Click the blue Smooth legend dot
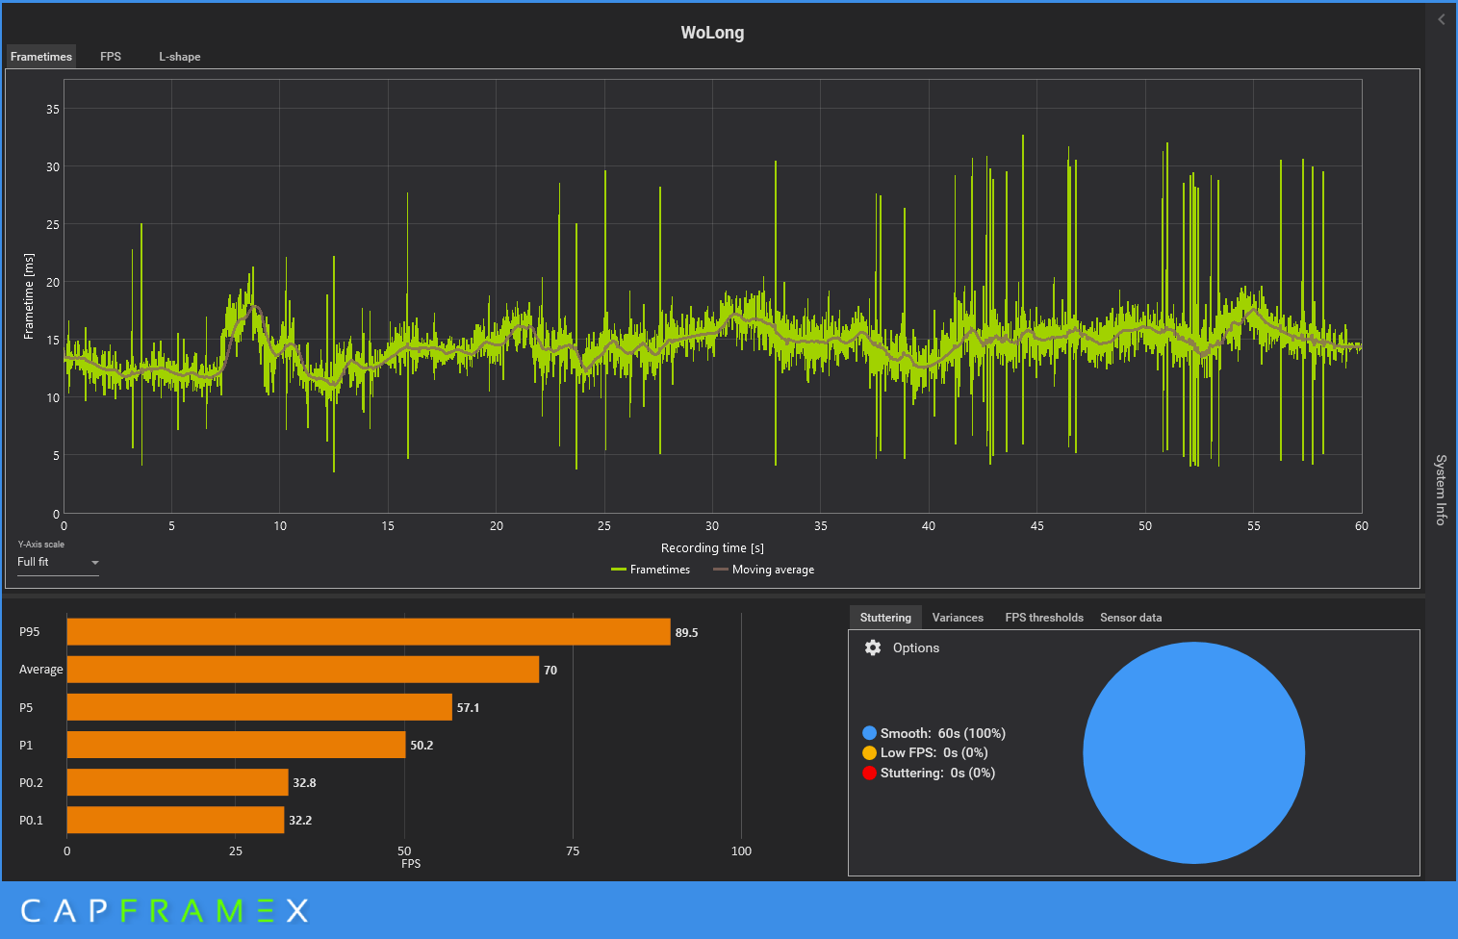This screenshot has height=939, width=1458. 870,733
